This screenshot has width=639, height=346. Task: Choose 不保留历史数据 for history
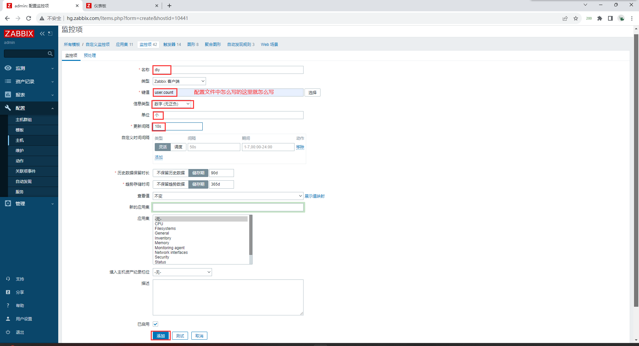(x=171, y=173)
